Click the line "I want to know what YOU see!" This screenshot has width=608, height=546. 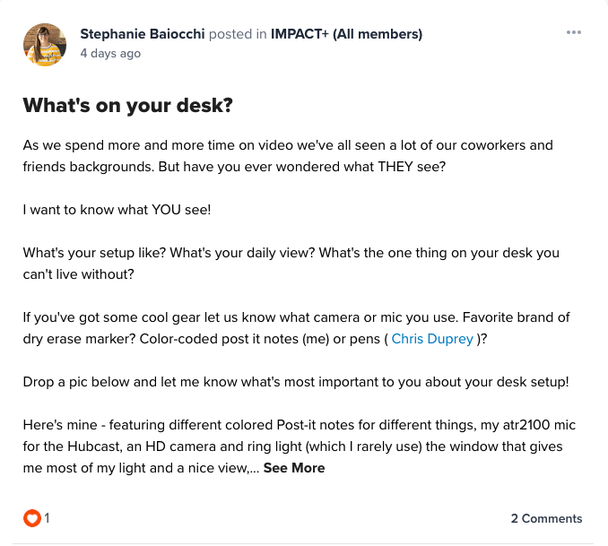coord(117,210)
